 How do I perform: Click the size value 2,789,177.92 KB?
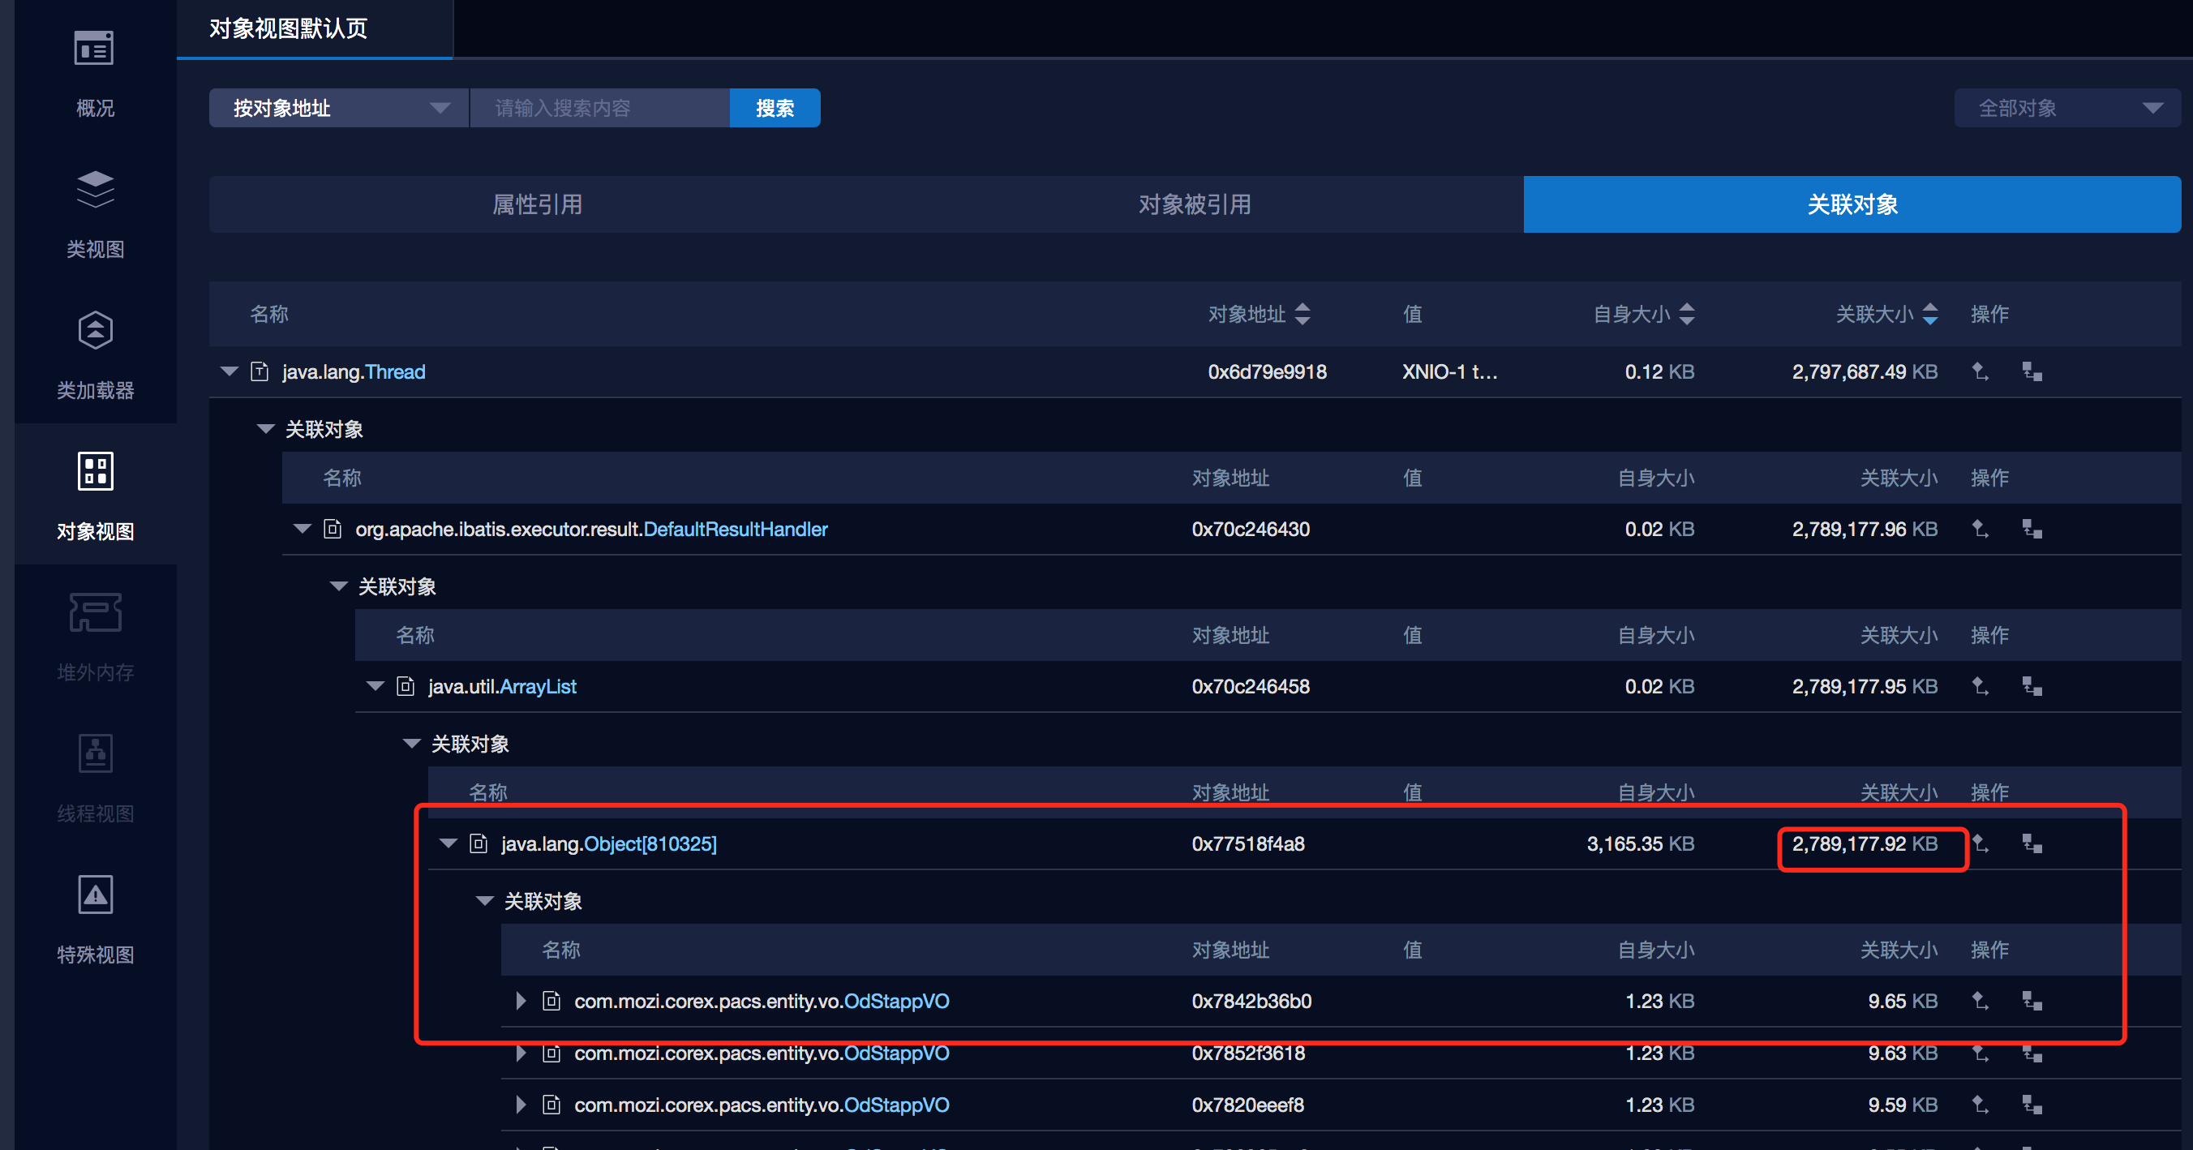pyautogui.click(x=1865, y=844)
